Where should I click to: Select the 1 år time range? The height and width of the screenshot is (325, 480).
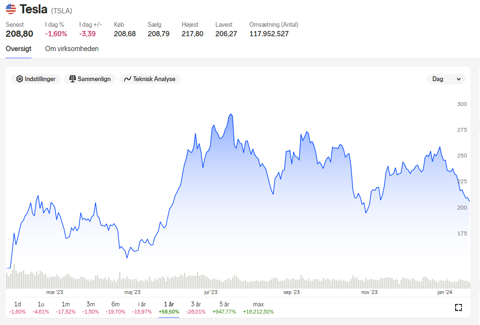[169, 308]
